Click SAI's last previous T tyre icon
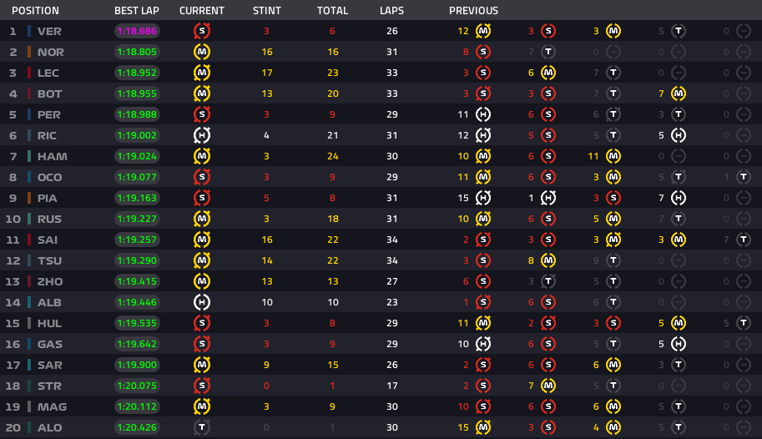762x439 pixels. point(744,240)
